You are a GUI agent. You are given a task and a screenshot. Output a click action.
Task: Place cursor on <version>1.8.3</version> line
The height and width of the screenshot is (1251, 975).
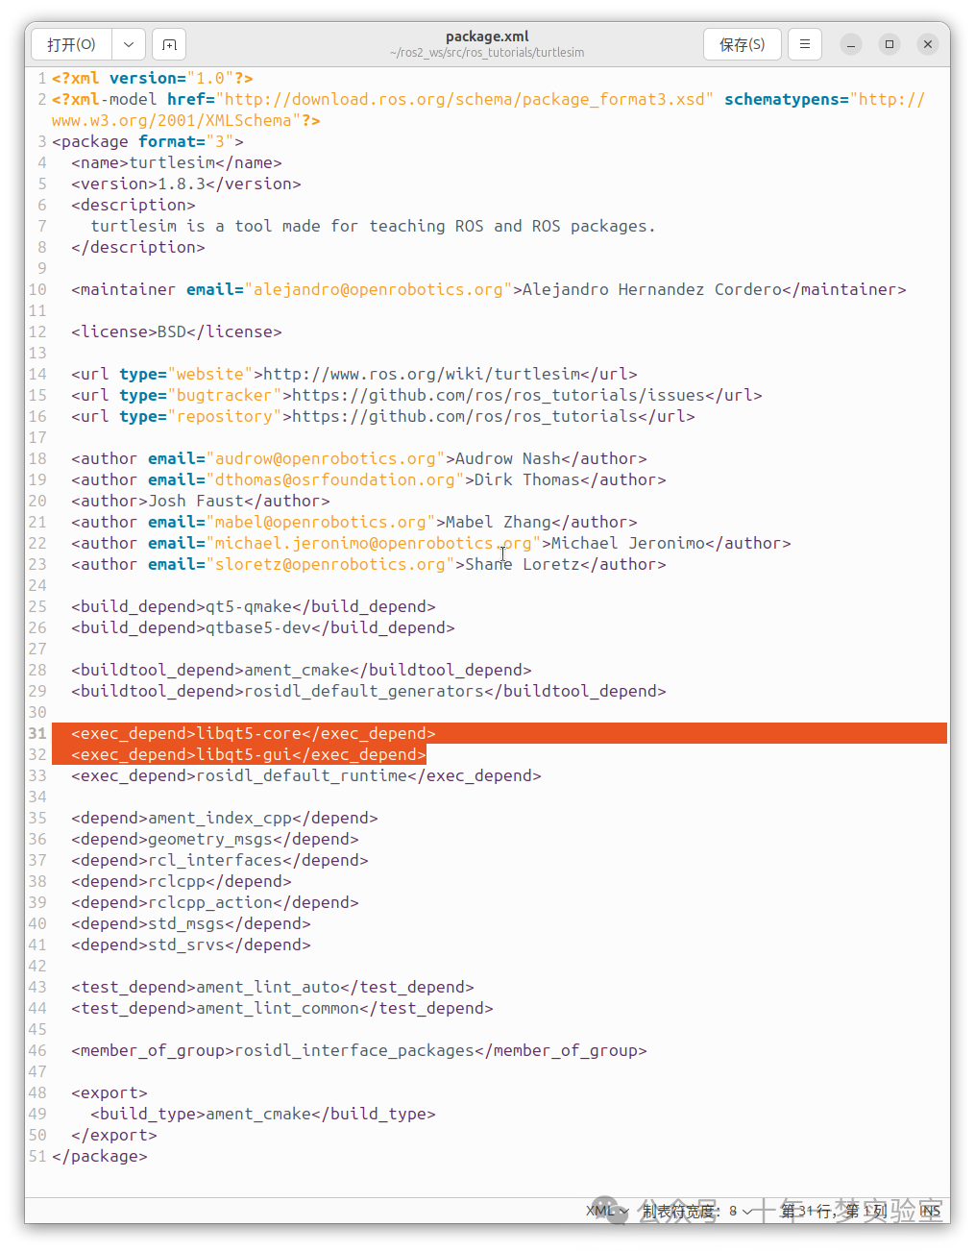coord(186,184)
